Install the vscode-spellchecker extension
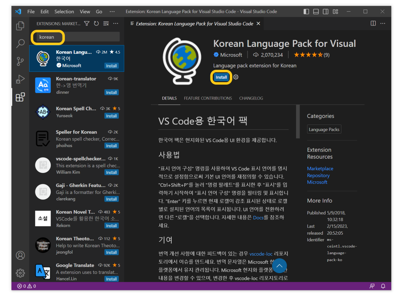 (111, 173)
